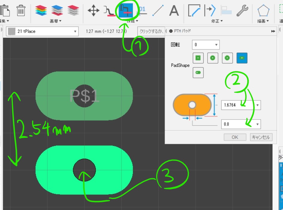Click the trash can delete icon

tap(21, 11)
